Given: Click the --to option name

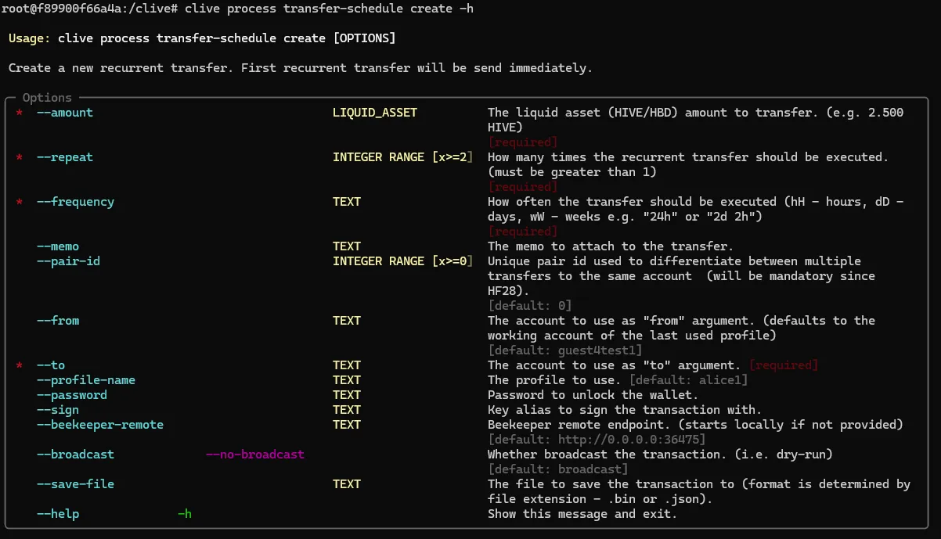Looking at the screenshot, I should pos(50,365).
